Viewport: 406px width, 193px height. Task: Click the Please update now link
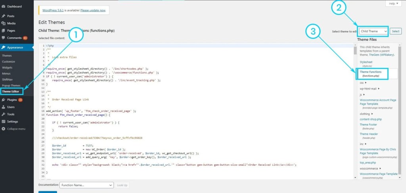coord(93,10)
